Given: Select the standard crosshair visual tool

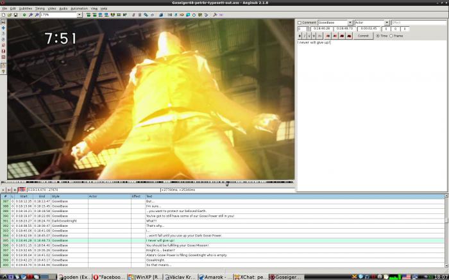Looking at the screenshot, I should click(x=3, y=22).
